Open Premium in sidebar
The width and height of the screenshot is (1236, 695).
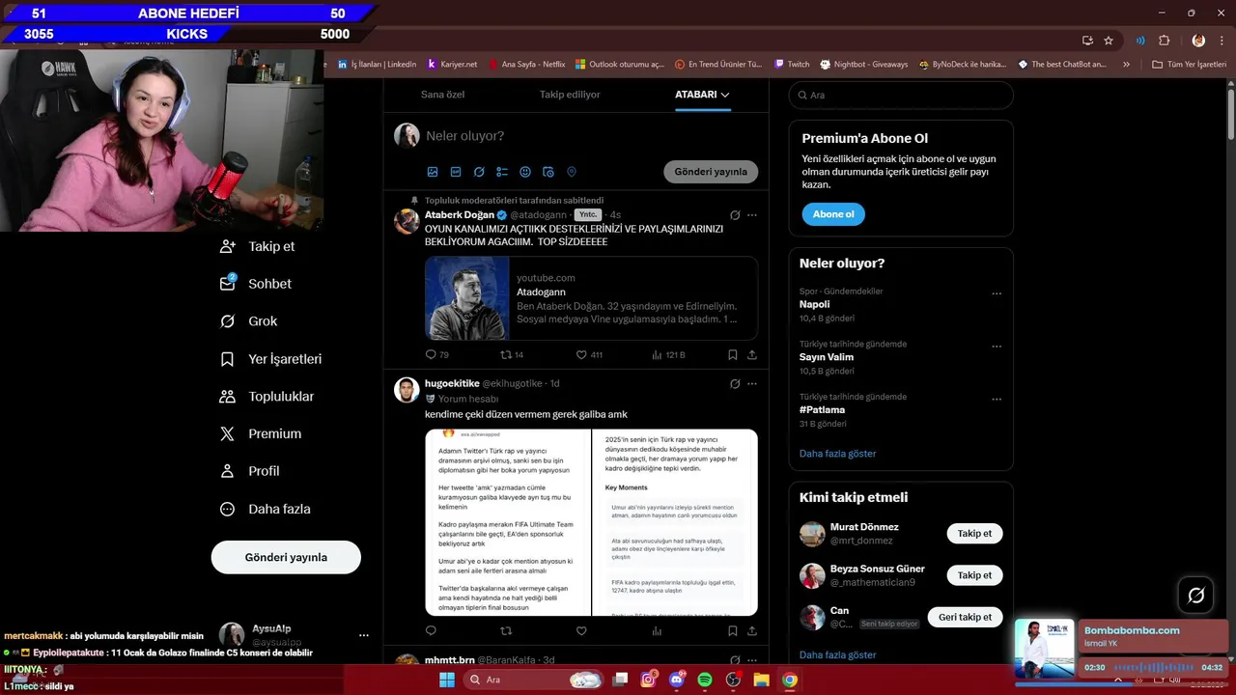point(261,434)
